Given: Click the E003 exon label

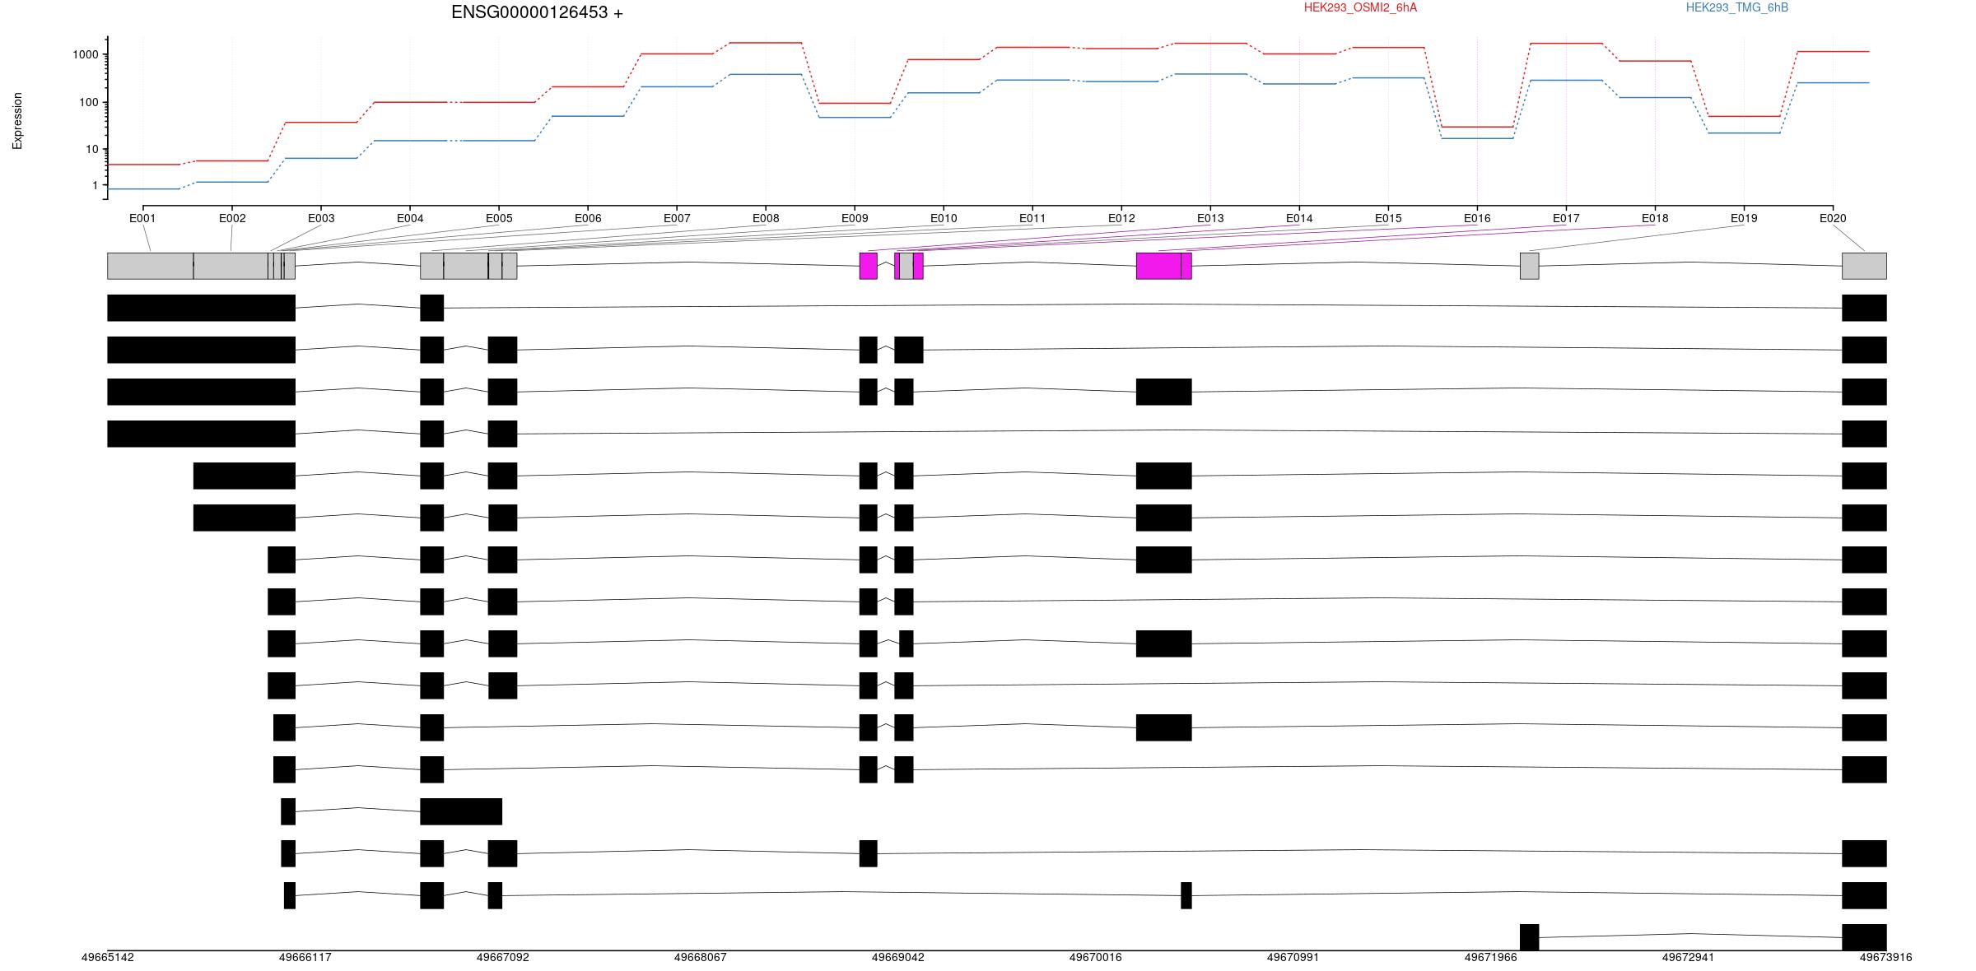Looking at the screenshot, I should [321, 218].
